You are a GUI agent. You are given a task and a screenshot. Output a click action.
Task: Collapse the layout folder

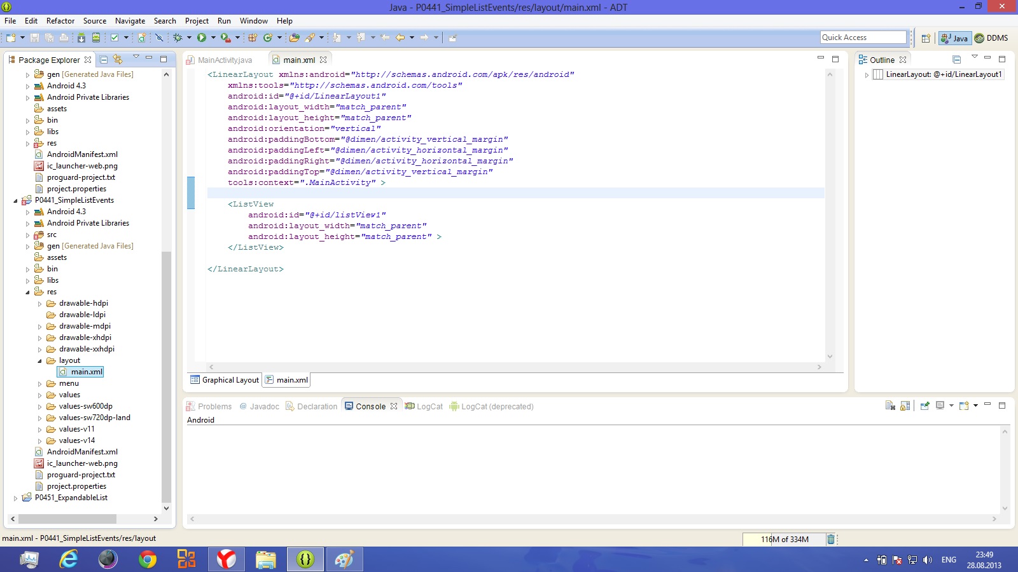(39, 361)
